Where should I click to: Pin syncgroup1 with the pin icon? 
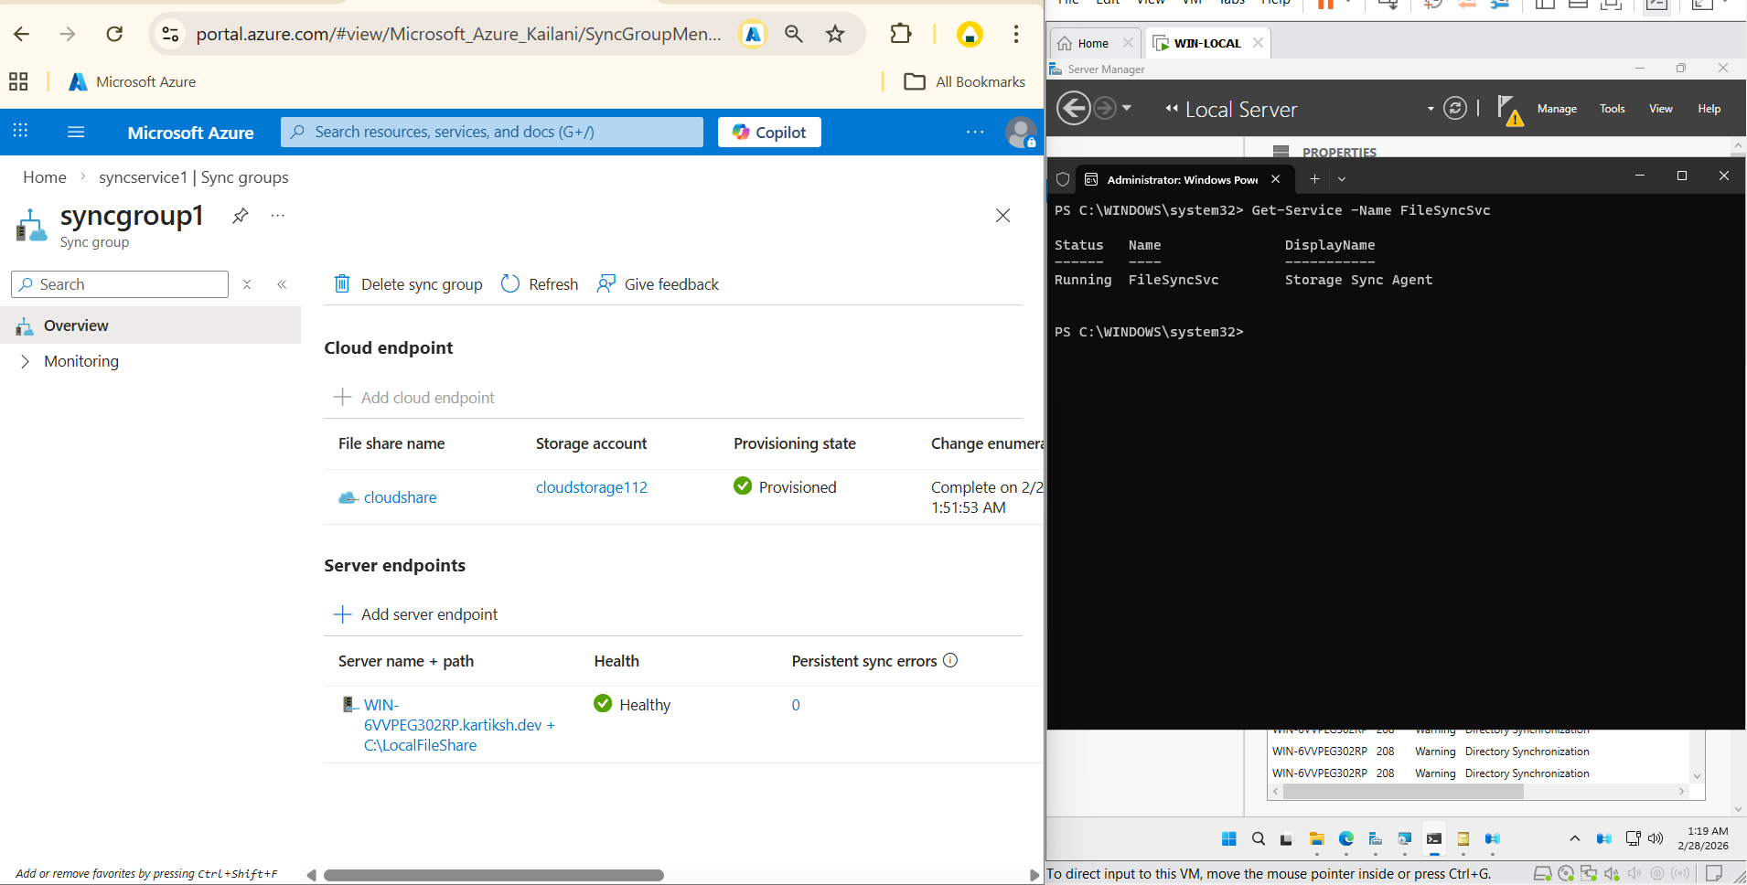240,216
